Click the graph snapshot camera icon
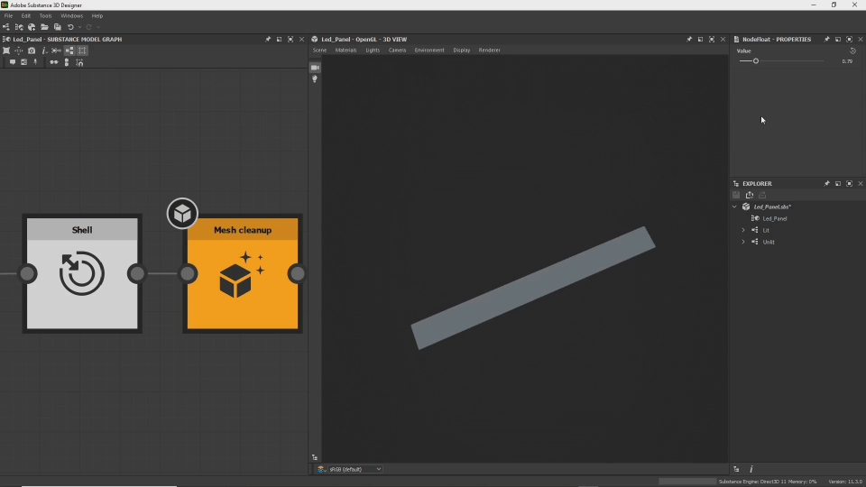866x487 pixels. 32,51
